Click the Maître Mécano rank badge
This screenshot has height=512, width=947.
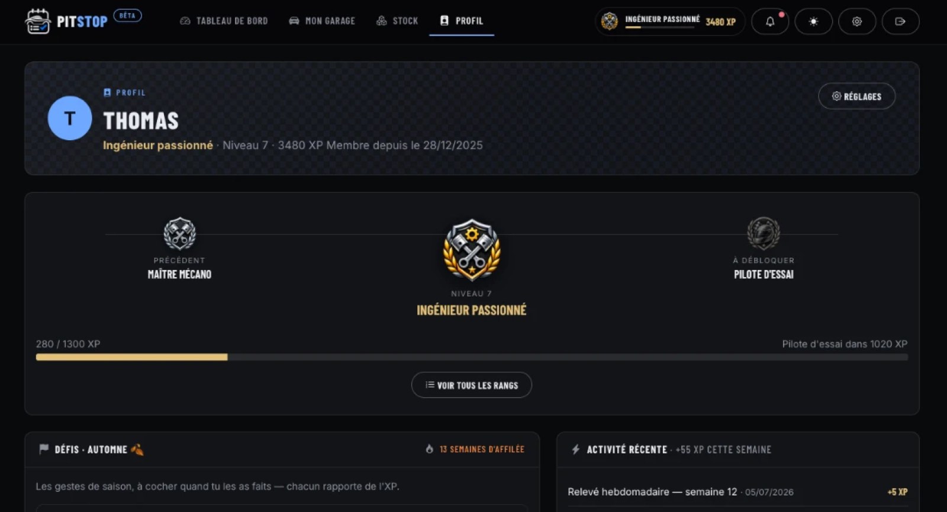point(180,233)
